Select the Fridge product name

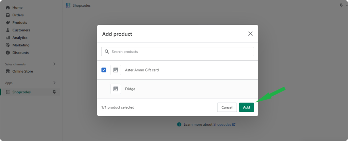(x=130, y=89)
